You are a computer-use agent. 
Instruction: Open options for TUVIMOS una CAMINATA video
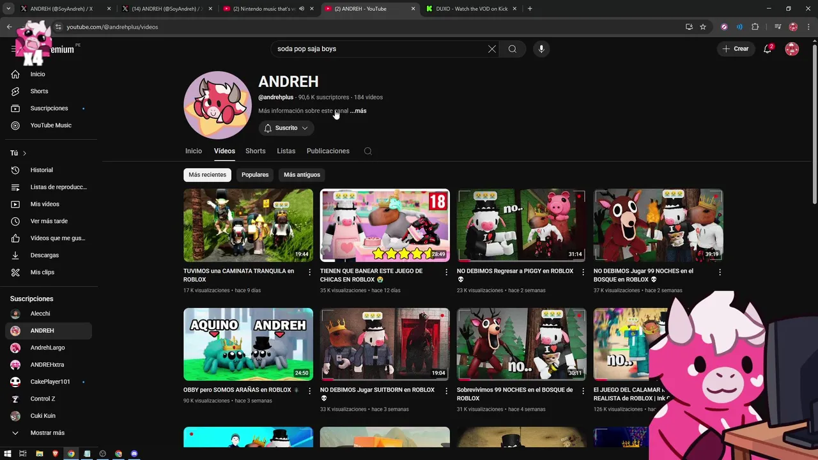point(309,272)
